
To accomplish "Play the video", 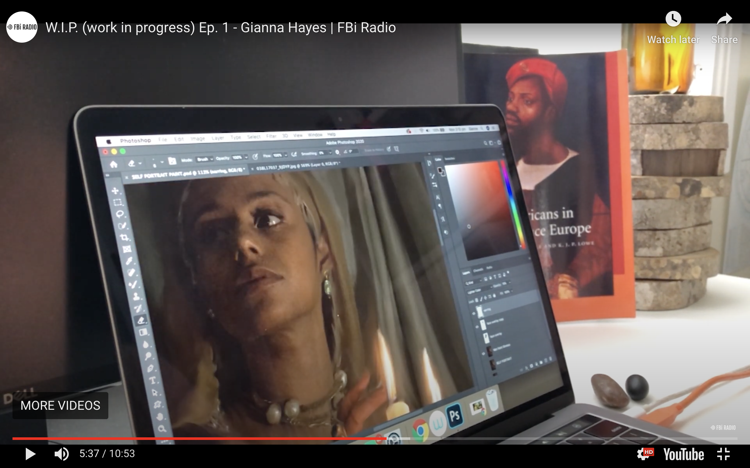I will pos(30,454).
